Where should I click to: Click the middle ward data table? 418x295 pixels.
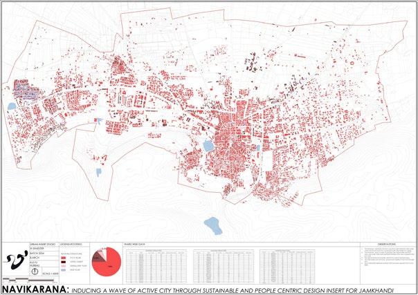pos(223,266)
